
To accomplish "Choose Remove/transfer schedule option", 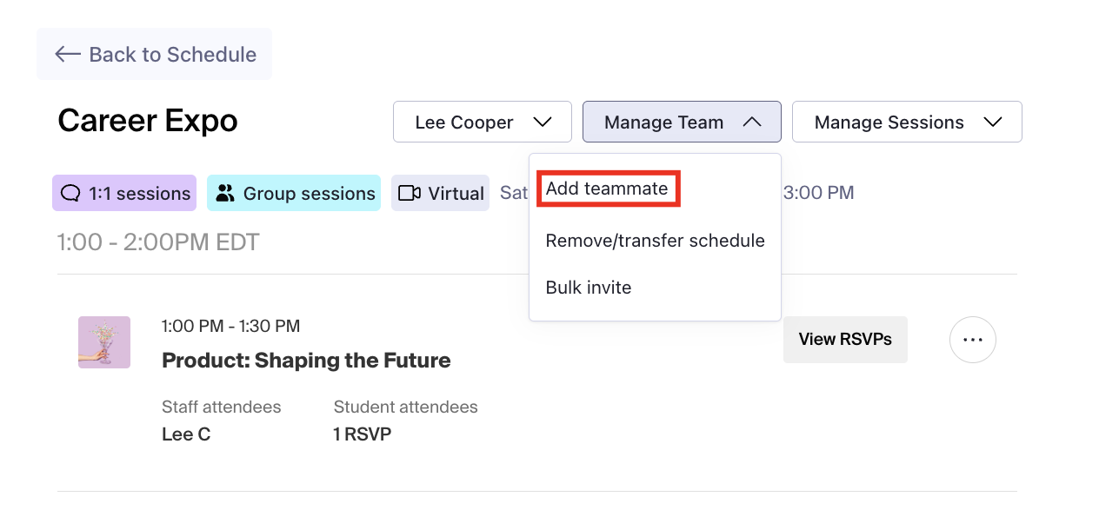I will [655, 241].
